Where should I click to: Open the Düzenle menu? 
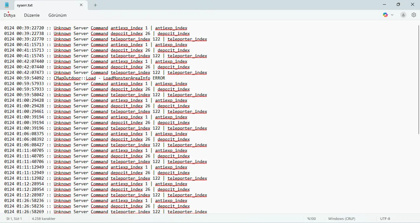pos(32,15)
